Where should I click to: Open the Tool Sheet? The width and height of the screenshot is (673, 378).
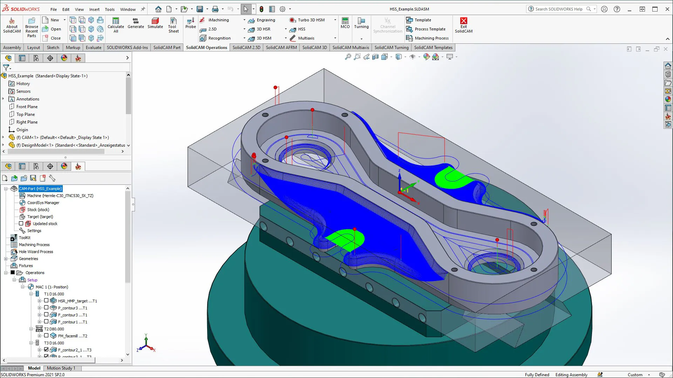(173, 21)
